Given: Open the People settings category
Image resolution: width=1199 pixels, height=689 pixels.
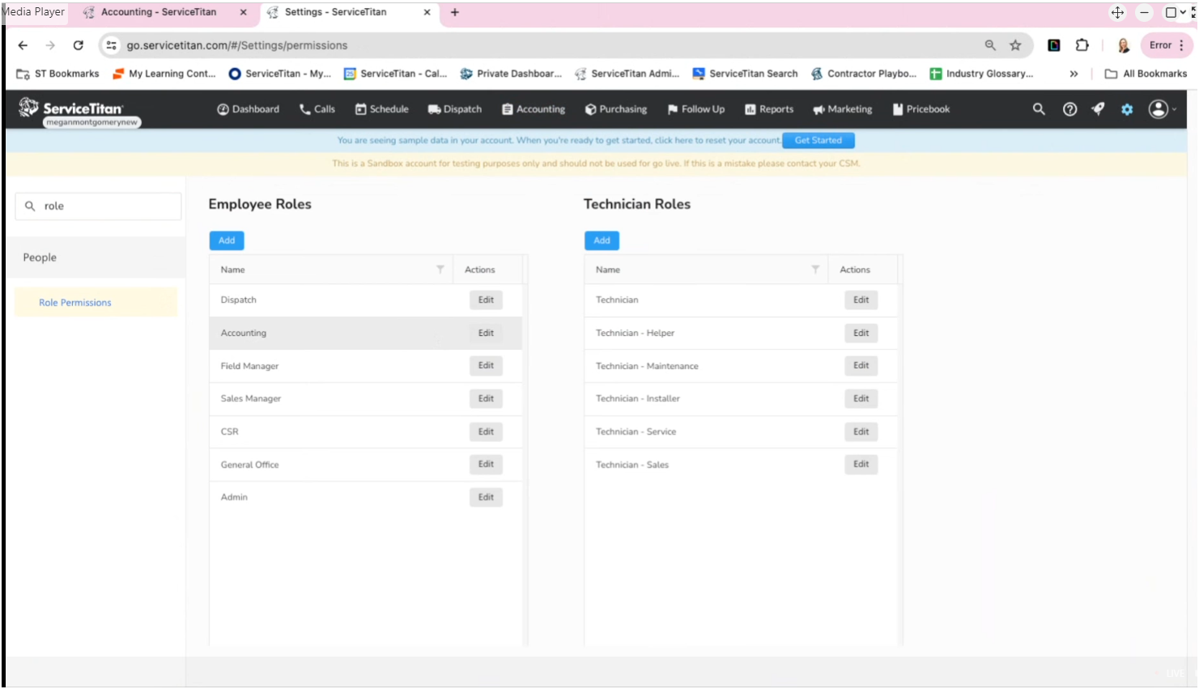Looking at the screenshot, I should pyautogui.click(x=96, y=257).
